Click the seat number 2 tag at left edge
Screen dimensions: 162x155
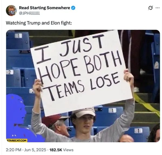[x=10, y=72]
